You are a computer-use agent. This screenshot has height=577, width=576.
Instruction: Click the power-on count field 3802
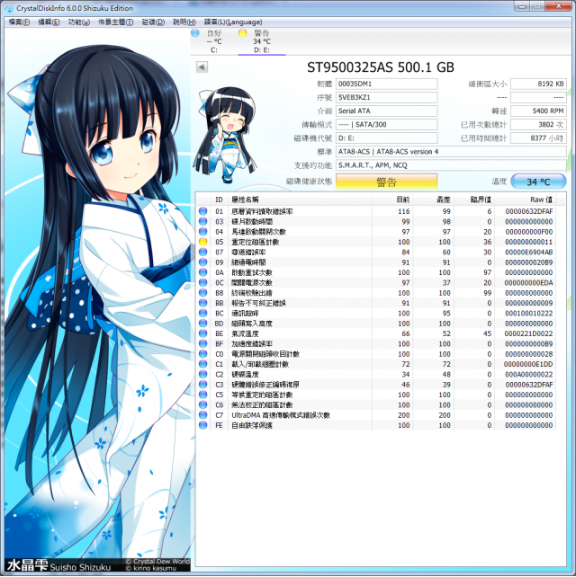pos(538,124)
